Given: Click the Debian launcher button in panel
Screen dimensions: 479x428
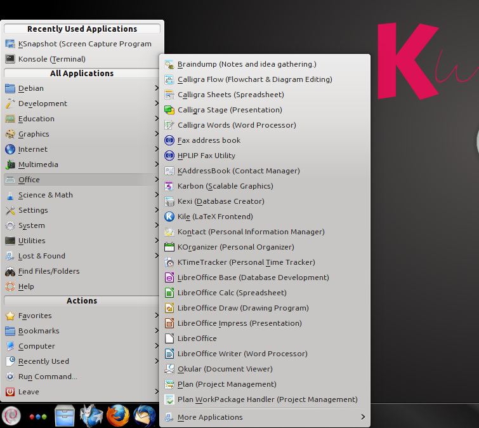Looking at the screenshot, I should click(x=11, y=416).
